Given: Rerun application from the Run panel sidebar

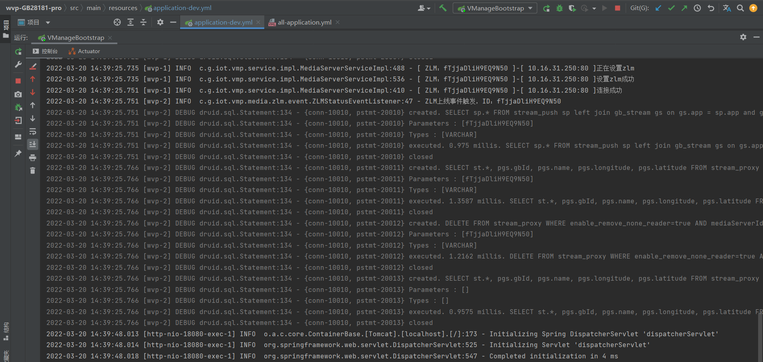Looking at the screenshot, I should tap(18, 52).
